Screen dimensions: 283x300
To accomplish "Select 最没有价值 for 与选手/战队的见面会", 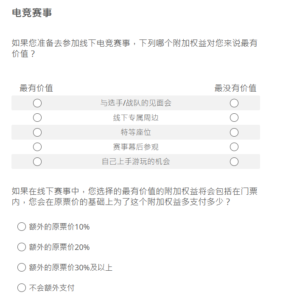I will point(234,103).
